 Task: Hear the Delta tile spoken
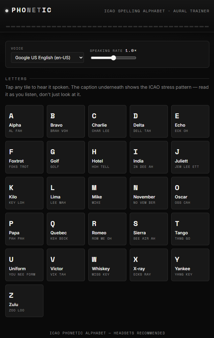click(149, 121)
